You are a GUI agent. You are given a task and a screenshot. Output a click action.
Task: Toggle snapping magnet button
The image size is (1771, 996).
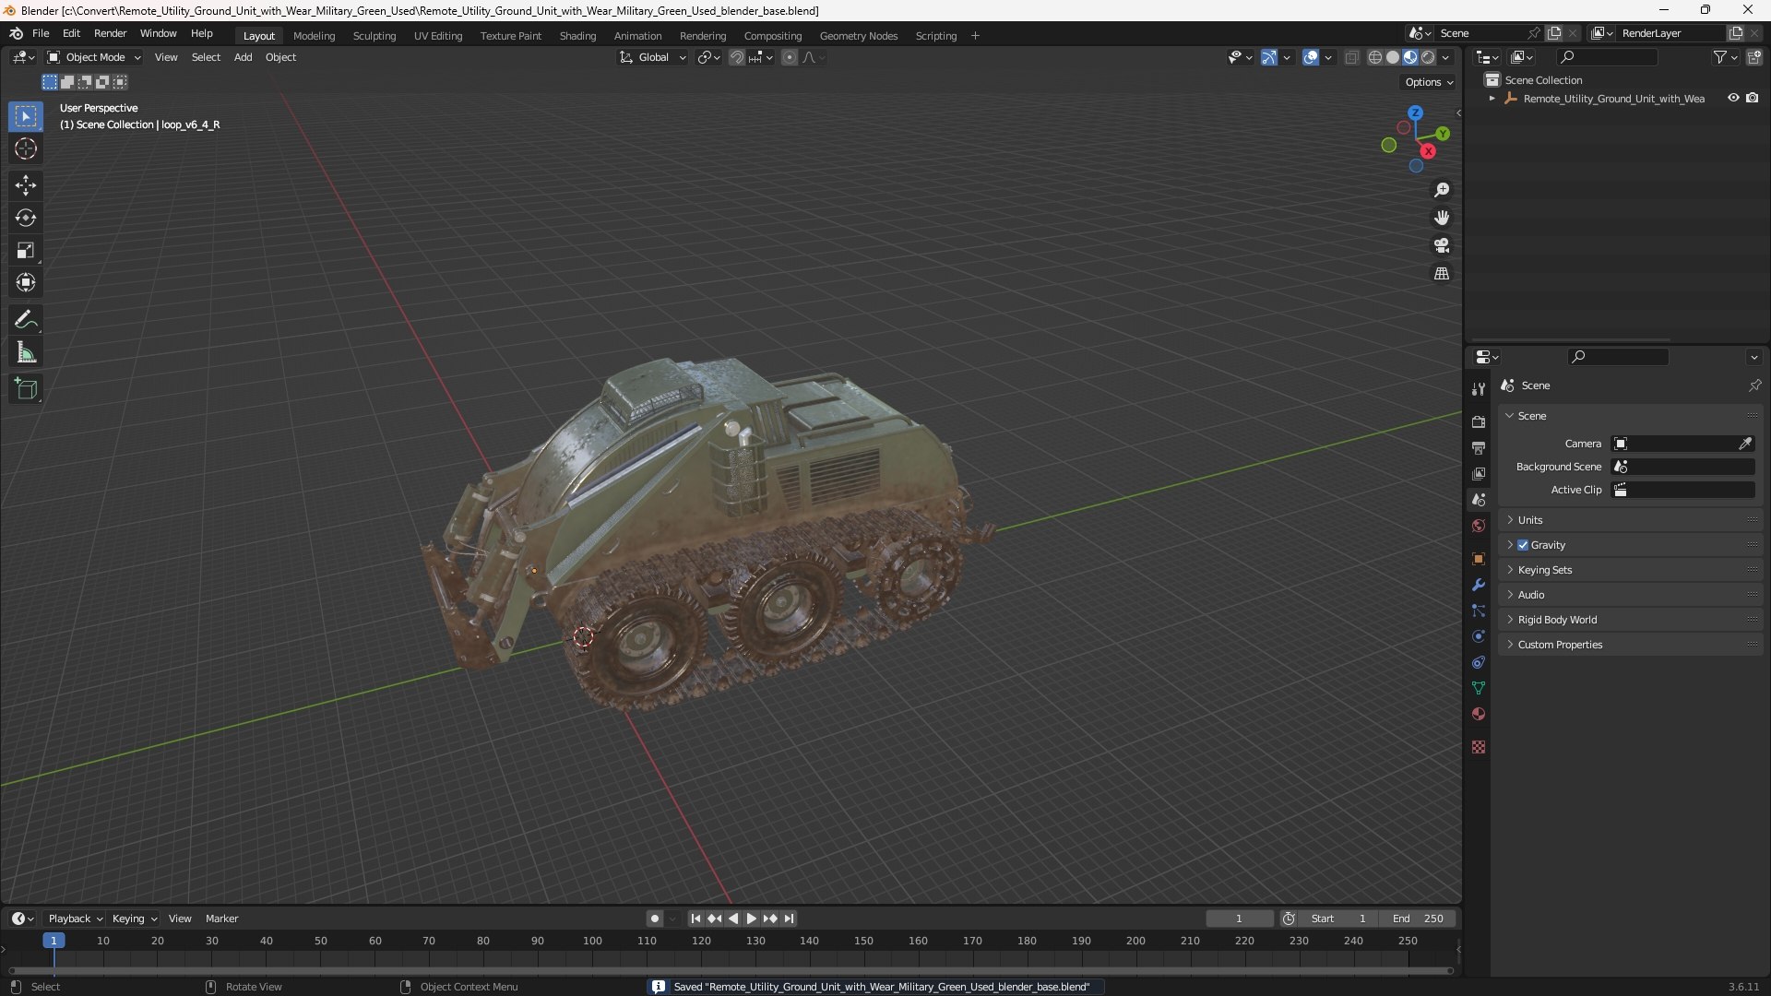pyautogui.click(x=737, y=57)
